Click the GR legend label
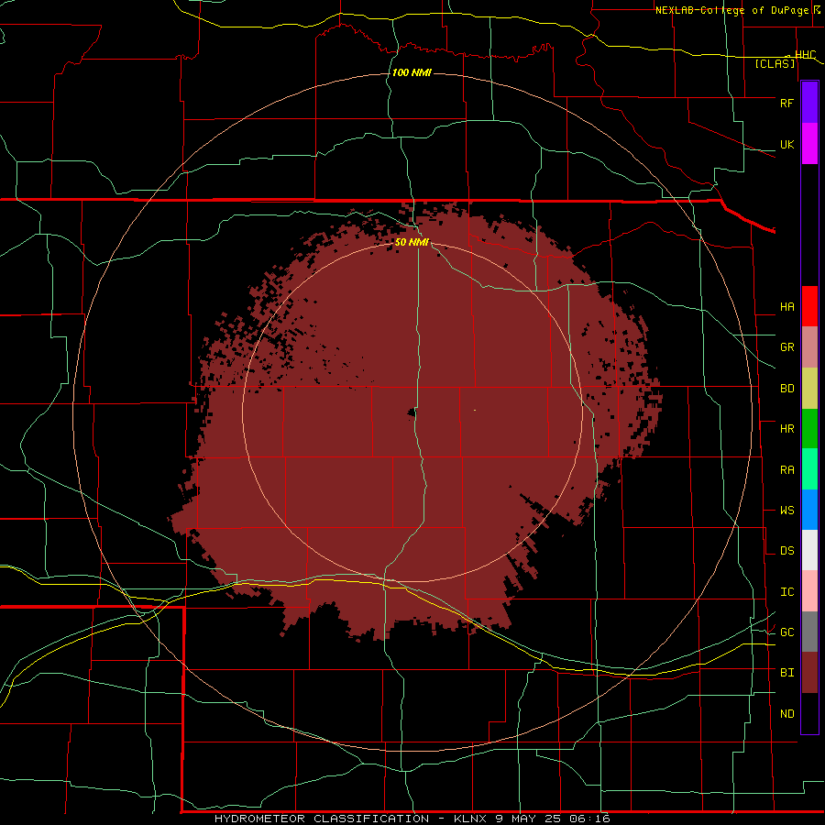 pos(786,347)
